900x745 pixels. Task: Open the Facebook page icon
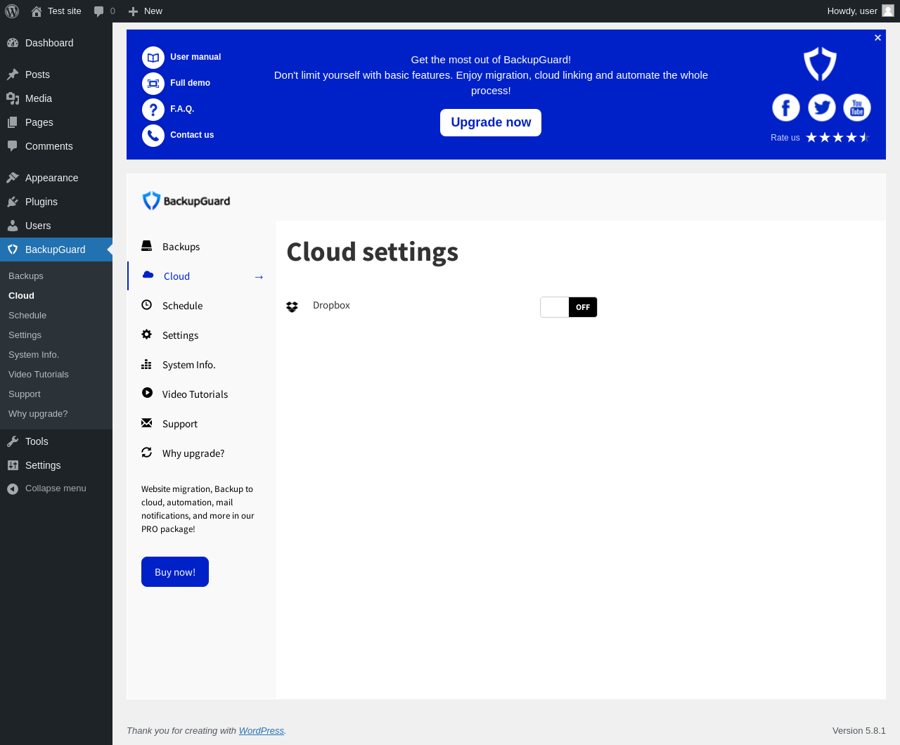coord(786,108)
